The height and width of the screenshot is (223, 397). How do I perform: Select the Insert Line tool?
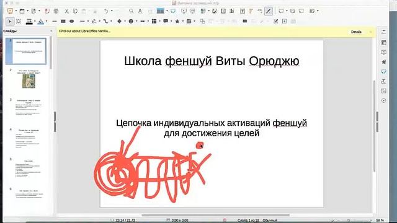pos(55,22)
